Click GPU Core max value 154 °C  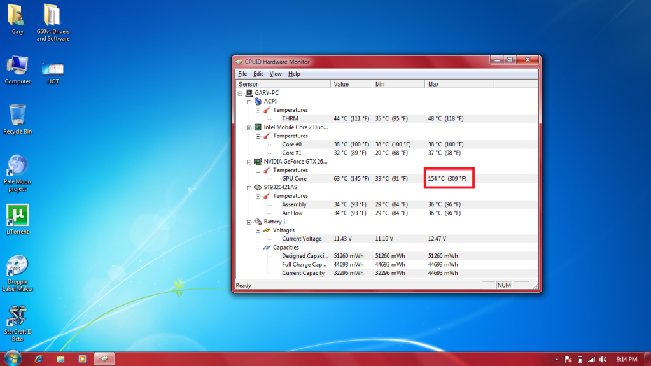point(447,179)
